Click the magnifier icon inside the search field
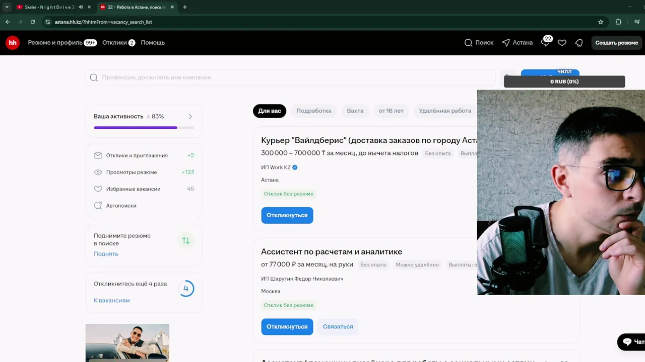The width and height of the screenshot is (645, 362). point(94,77)
